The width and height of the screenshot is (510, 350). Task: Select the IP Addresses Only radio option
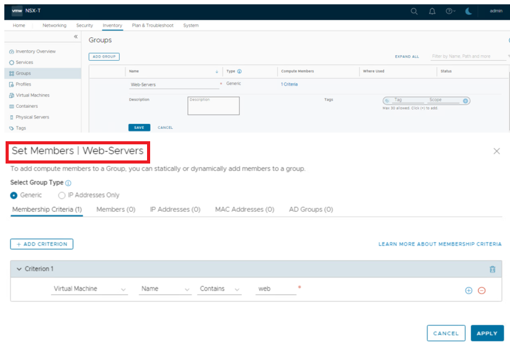click(x=62, y=195)
